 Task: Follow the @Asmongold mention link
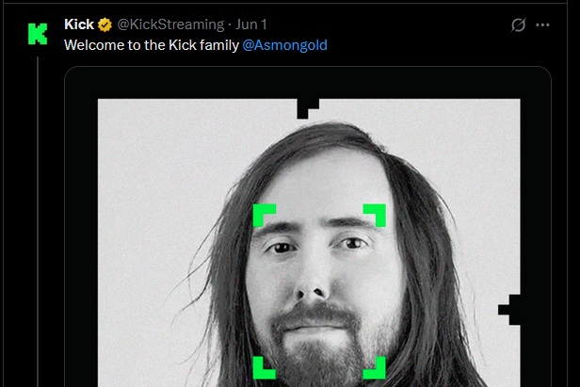coord(284,45)
